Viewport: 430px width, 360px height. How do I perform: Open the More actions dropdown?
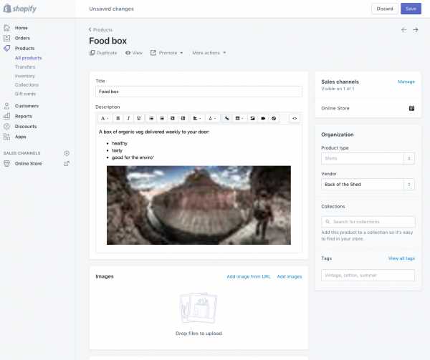[209, 53]
